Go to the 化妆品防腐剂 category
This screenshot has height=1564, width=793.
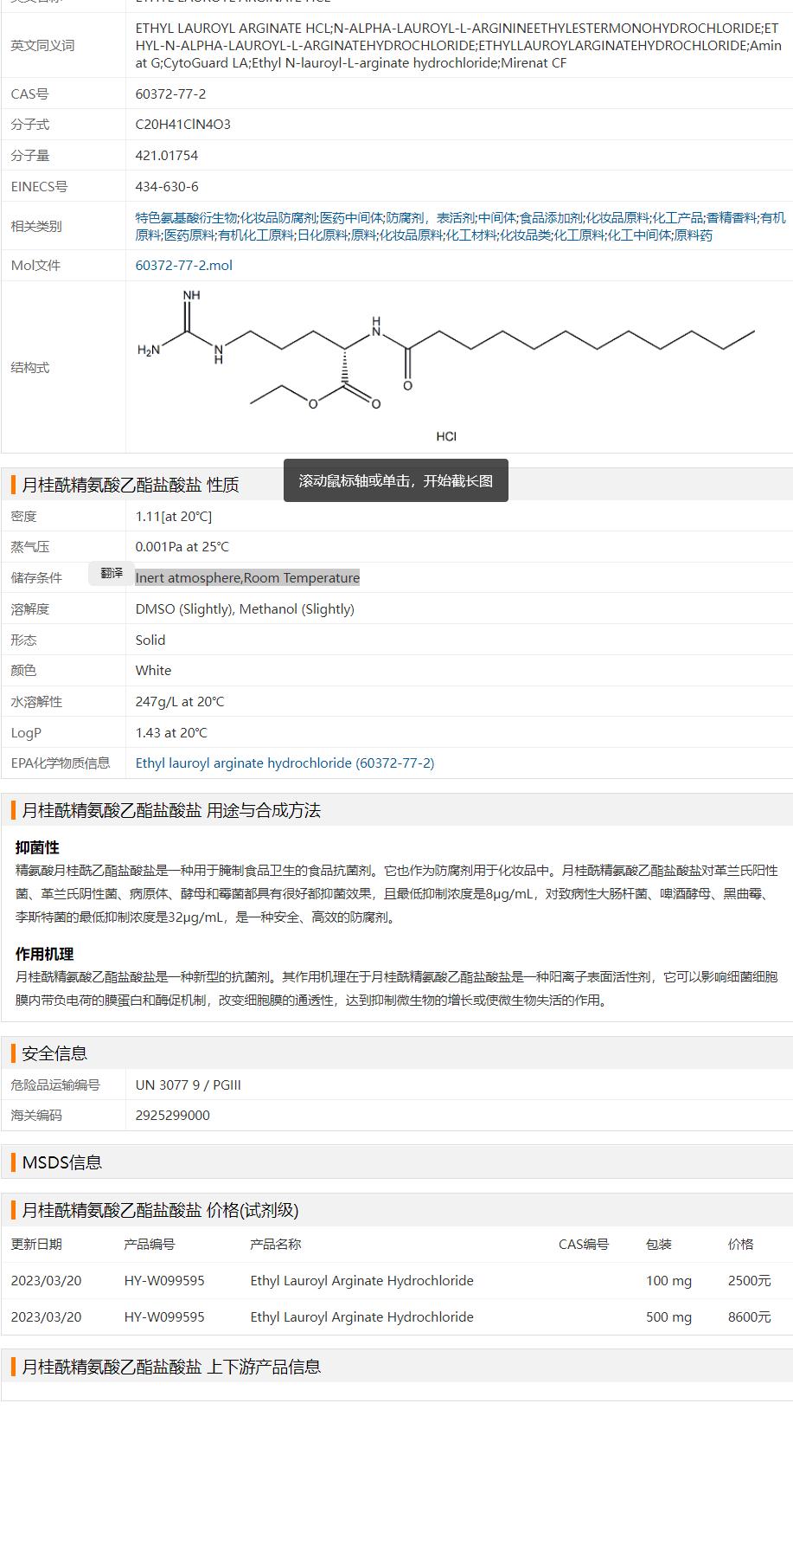coord(278,218)
